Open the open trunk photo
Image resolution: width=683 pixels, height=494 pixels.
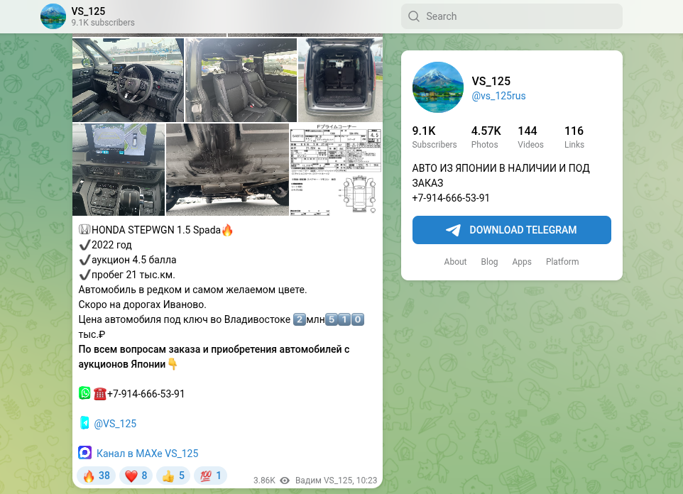click(x=340, y=80)
